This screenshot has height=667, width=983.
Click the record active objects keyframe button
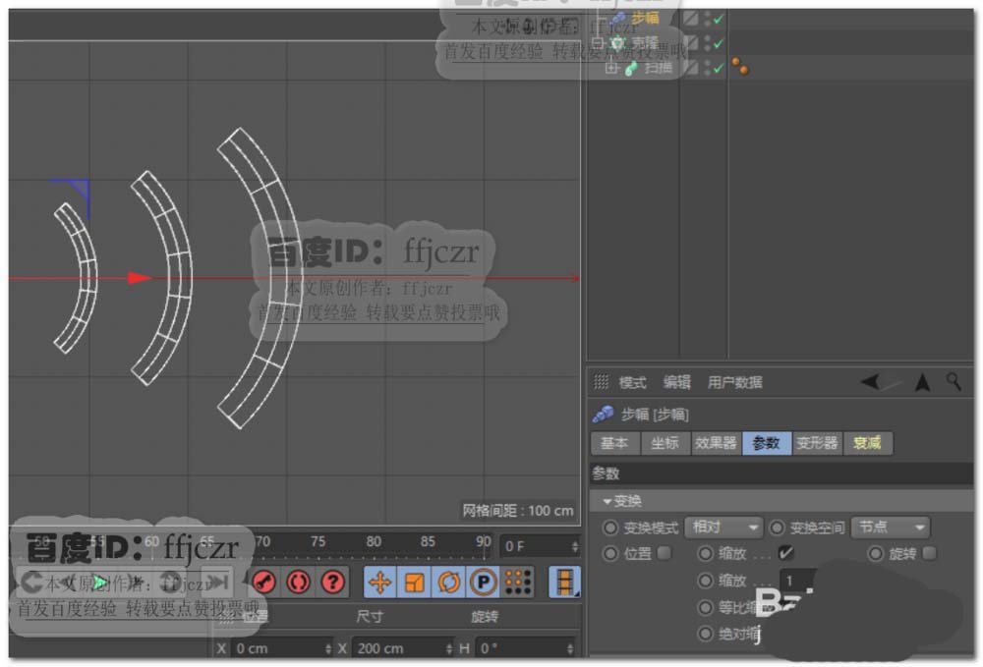263,583
